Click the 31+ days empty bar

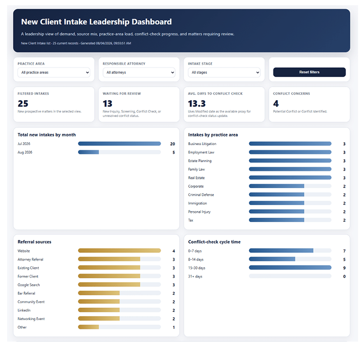[290, 276]
